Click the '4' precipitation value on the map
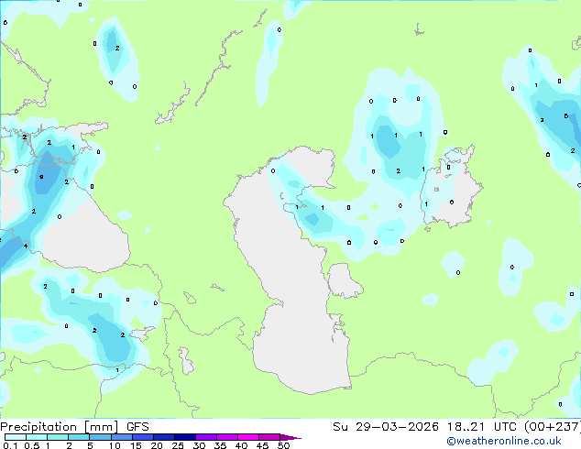Viewport: 581px width, 449px height. 25,246
